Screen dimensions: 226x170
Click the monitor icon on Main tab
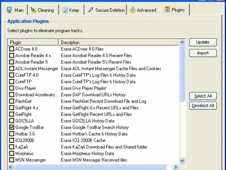(x=10, y=10)
